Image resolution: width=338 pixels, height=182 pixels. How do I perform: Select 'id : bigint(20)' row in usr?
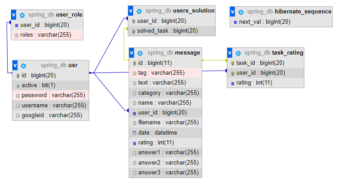(x=51, y=76)
